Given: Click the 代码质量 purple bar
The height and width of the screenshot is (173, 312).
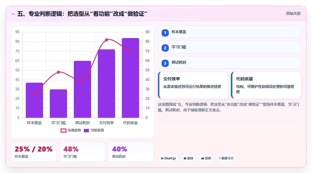Looking at the screenshot, I should [131, 78].
